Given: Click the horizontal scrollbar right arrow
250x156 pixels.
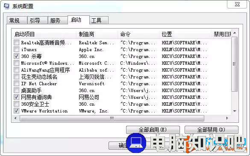Looking at the screenshot, I should [227, 118].
